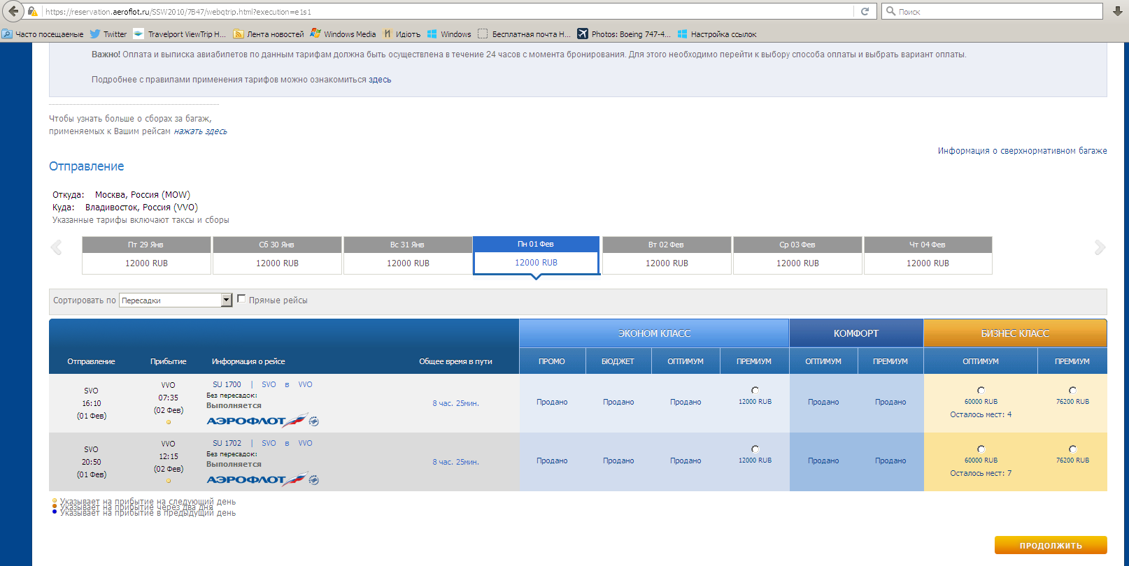Open the Идіоть bookmark

point(402,34)
